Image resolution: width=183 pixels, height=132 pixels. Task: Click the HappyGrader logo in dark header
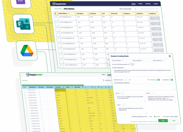59,4
